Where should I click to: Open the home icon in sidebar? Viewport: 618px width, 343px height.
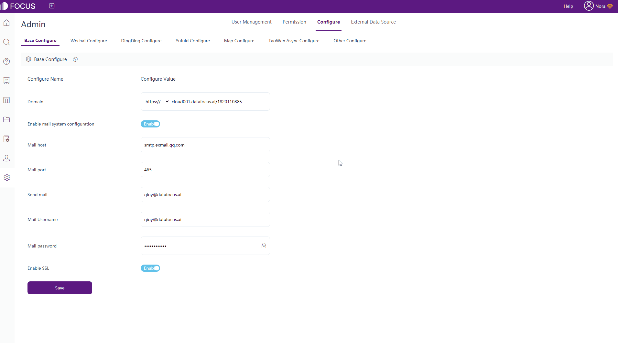6,23
